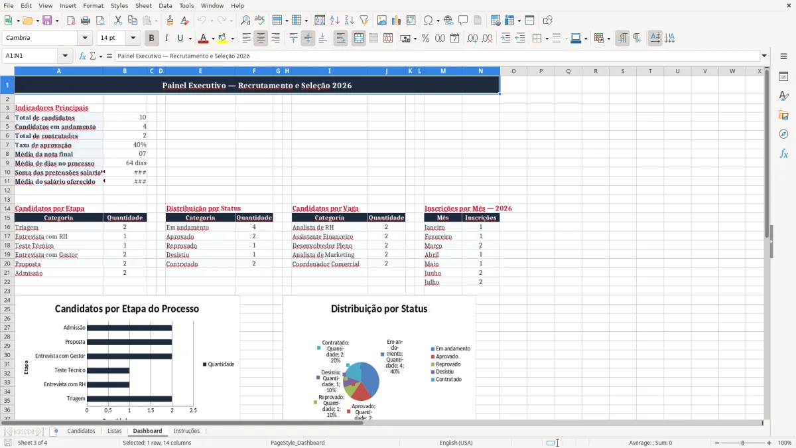The height and width of the screenshot is (448, 796).
Task: Open the Save button dropdown arrow
Action: click(x=56, y=21)
